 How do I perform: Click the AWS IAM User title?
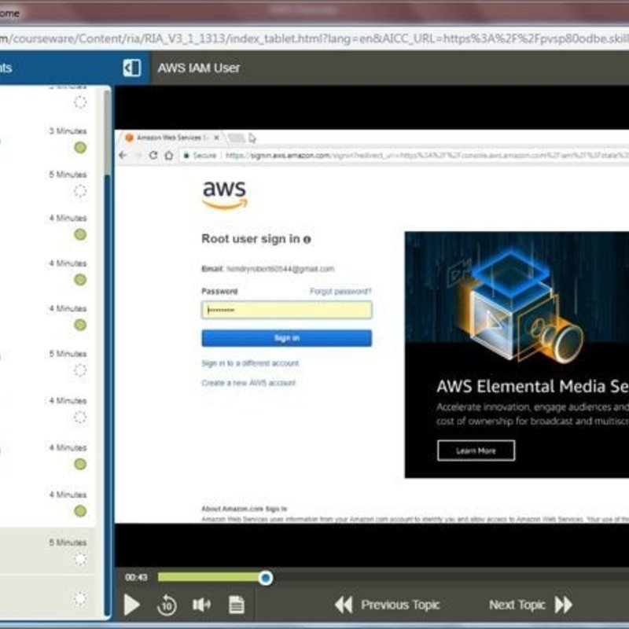[199, 68]
